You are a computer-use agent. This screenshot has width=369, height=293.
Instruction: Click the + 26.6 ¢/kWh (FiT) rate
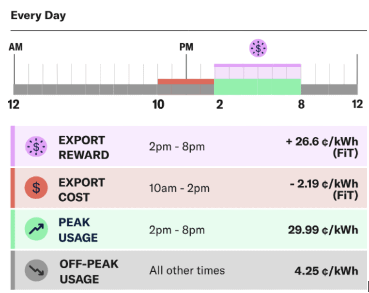point(322,147)
